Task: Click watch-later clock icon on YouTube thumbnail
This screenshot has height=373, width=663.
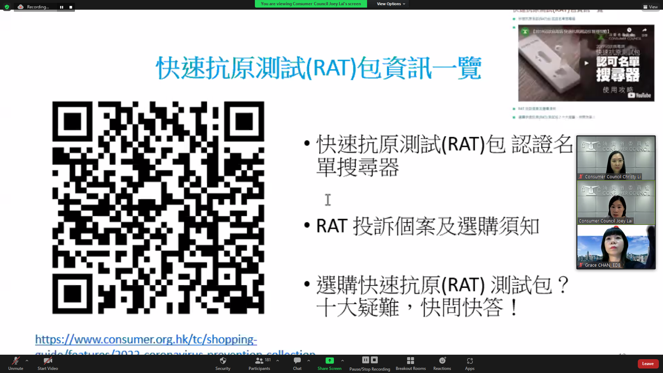Action: point(629,30)
